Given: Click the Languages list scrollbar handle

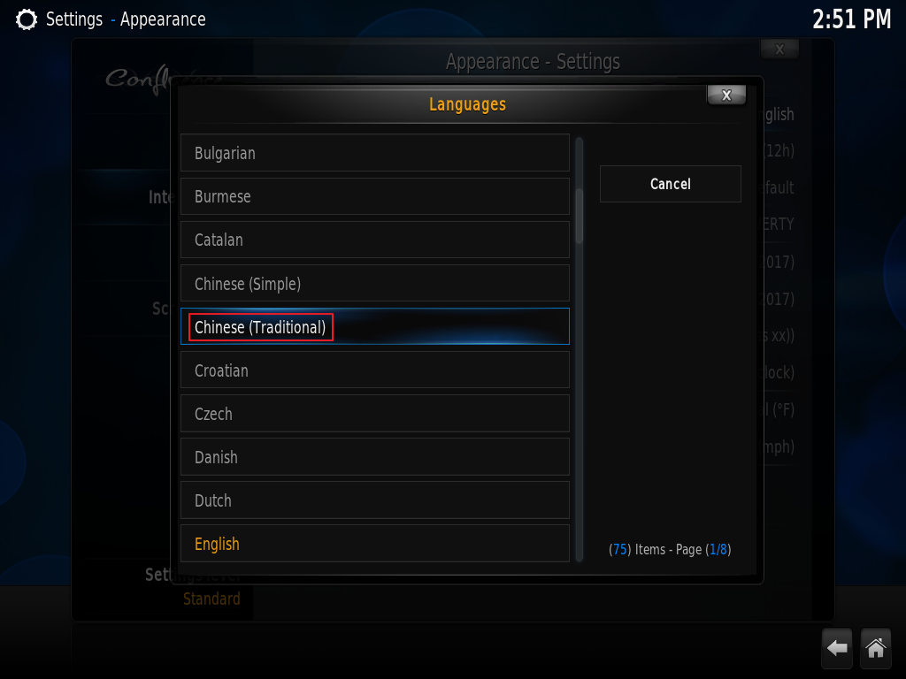Looking at the screenshot, I should tap(579, 217).
